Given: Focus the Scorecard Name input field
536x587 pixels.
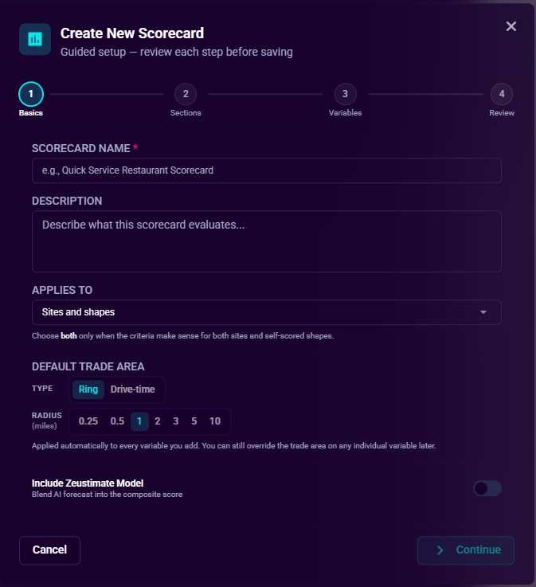Looking at the screenshot, I should (x=267, y=170).
